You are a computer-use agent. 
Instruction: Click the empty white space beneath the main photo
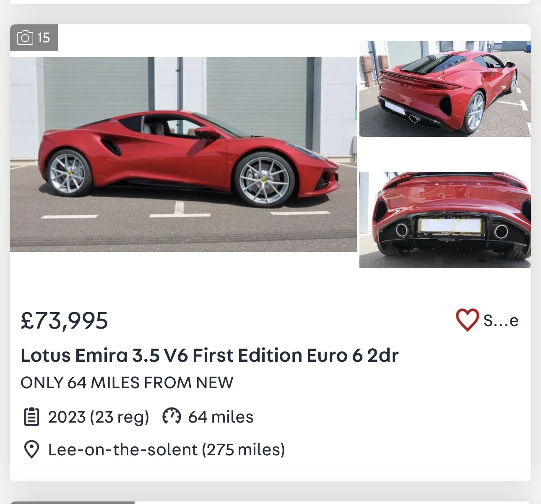pos(183,273)
